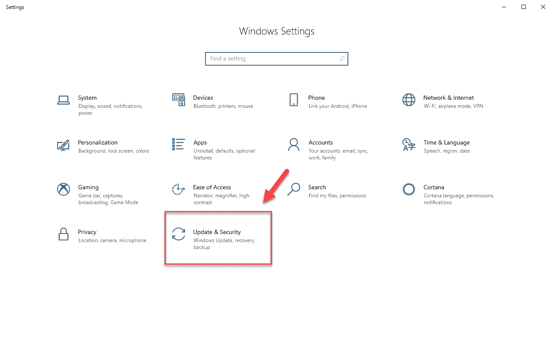Screen dimensions: 553x338
Task: Click 'Background, lock screen, colors' description
Action: [114, 151]
